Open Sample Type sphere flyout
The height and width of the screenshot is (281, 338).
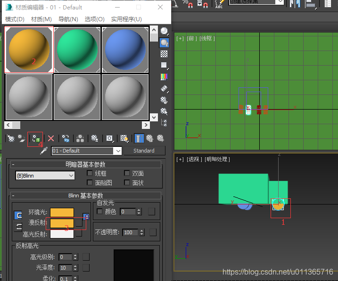(x=164, y=31)
